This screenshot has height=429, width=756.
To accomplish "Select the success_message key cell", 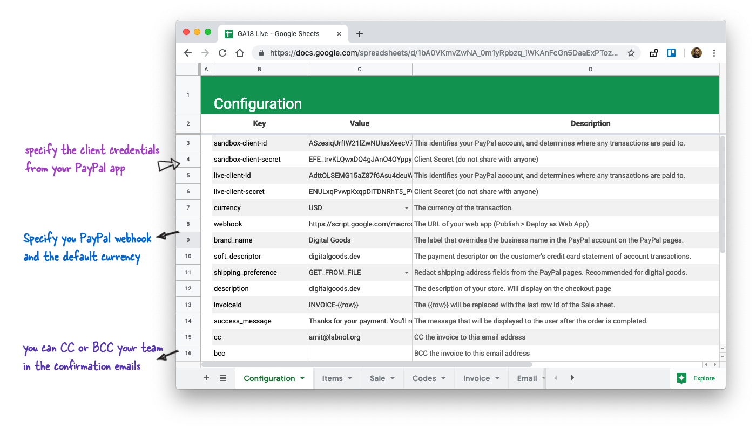I will pos(260,321).
